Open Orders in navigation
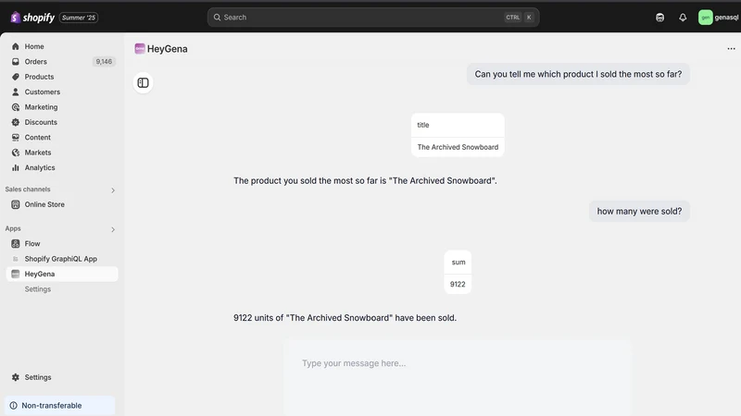741x416 pixels. [36, 61]
